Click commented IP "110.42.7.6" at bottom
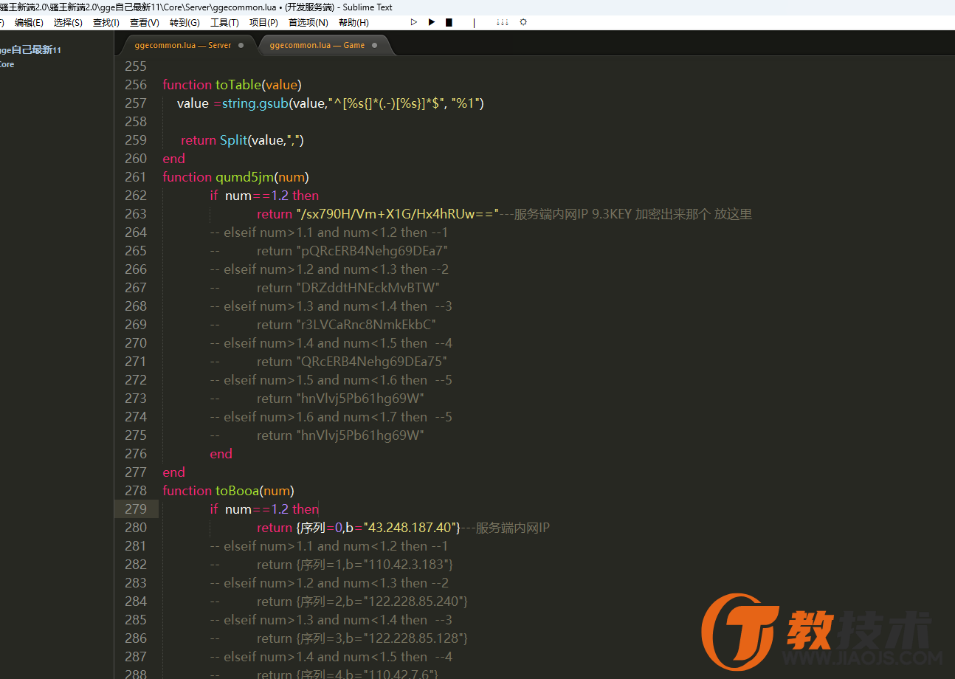The image size is (955, 679). [x=399, y=674]
